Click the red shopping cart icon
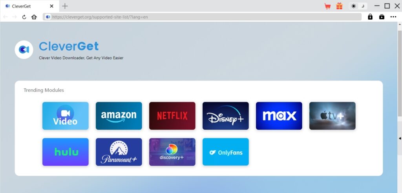This screenshot has width=402, height=193. pos(327,6)
